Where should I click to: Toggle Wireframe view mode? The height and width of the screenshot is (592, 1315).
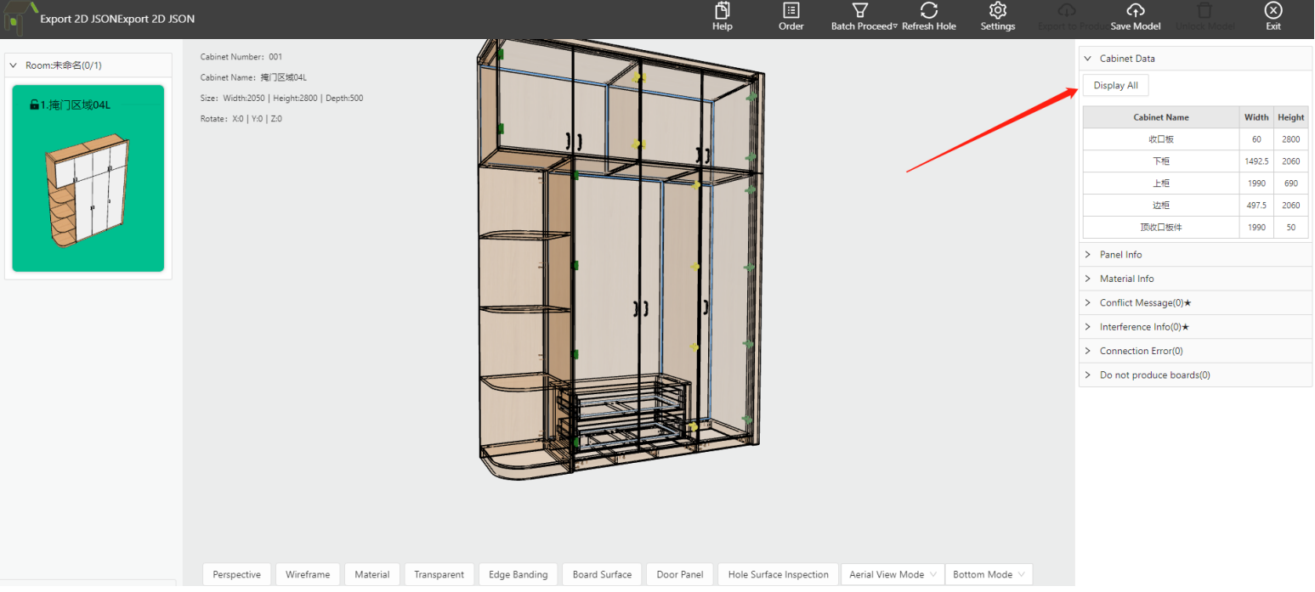[x=308, y=575]
